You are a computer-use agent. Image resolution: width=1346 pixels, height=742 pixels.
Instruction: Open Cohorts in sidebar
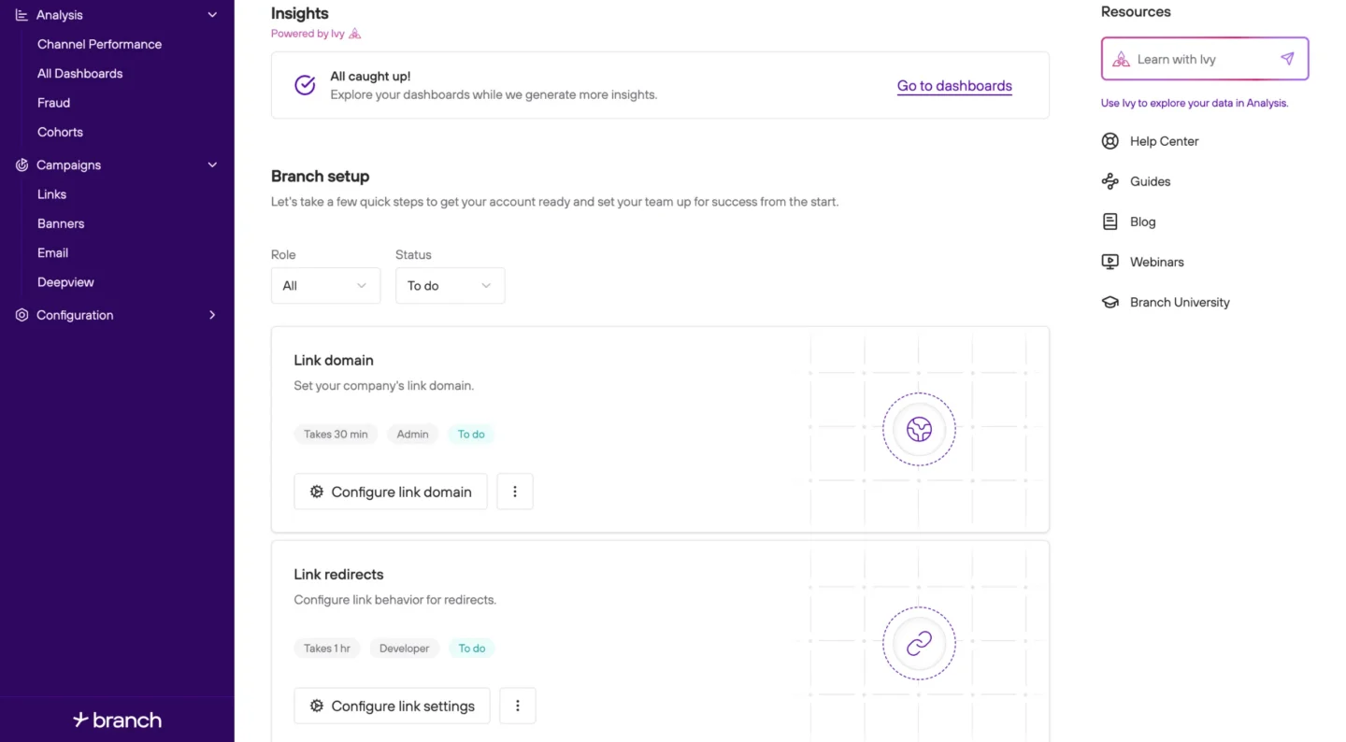point(60,132)
